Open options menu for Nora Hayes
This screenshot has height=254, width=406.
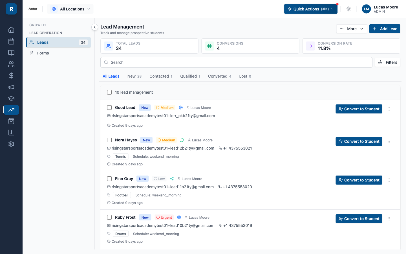pyautogui.click(x=389, y=141)
